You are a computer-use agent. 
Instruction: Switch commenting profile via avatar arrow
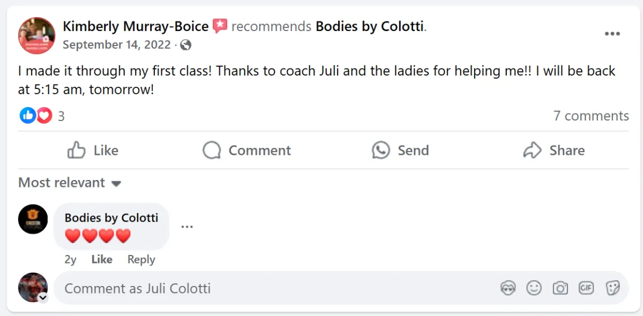[x=43, y=298]
